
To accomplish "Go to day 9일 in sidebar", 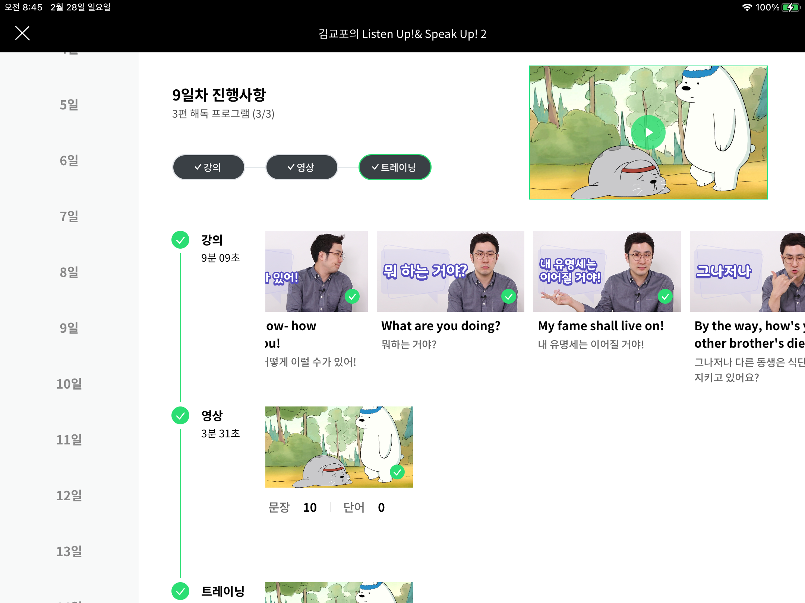I will (69, 328).
